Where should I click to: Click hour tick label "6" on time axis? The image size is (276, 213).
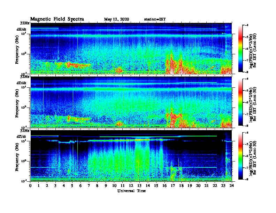80,186
